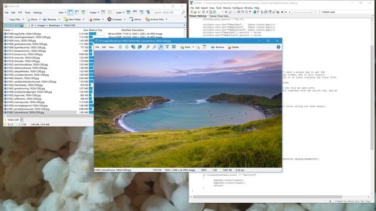The image size is (376, 211).
Task: Toggle the highlighted fit-to-window viewer icon
Action: pyautogui.click(x=160, y=47)
